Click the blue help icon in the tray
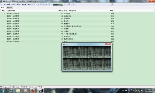Viewport: 155px width, 93px height. pyautogui.click(x=128, y=90)
